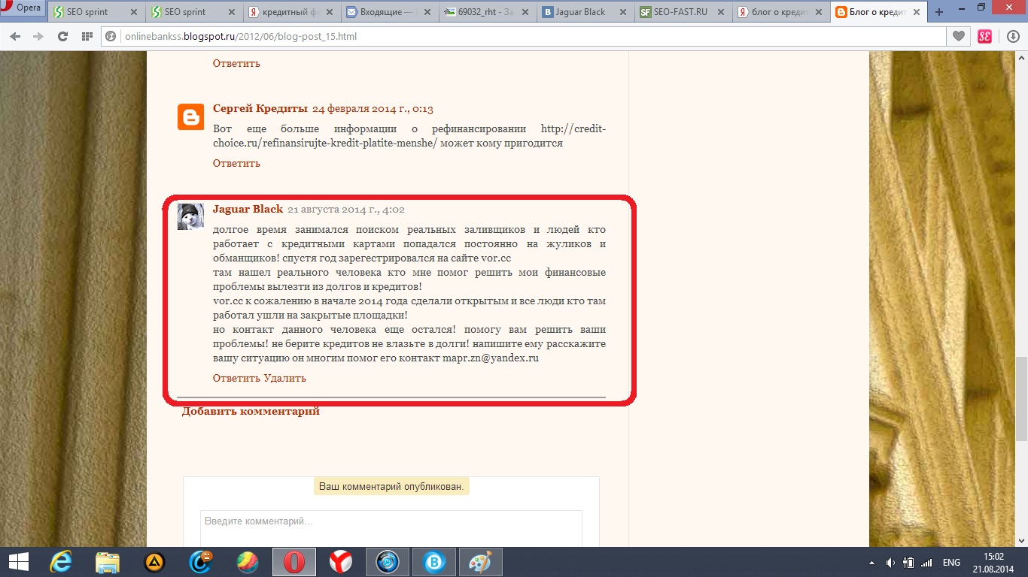The width and height of the screenshot is (1028, 577).
Task: Switch to the 69032_rht tab
Action: [487, 12]
